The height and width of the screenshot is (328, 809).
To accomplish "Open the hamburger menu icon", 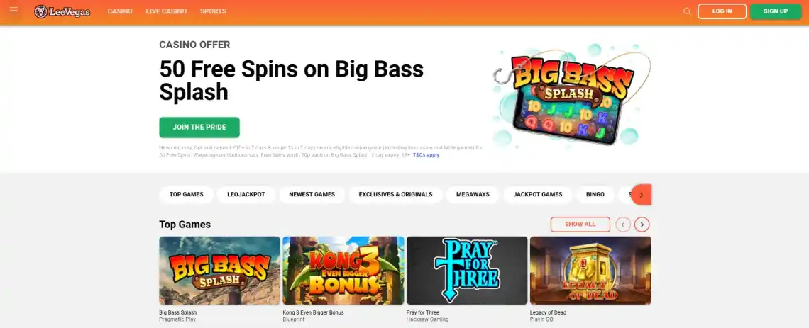I will [x=14, y=11].
